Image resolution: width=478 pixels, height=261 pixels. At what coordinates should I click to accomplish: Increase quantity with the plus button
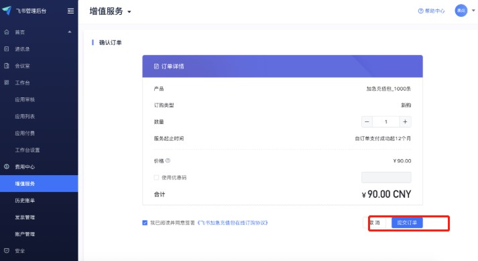[x=405, y=122]
